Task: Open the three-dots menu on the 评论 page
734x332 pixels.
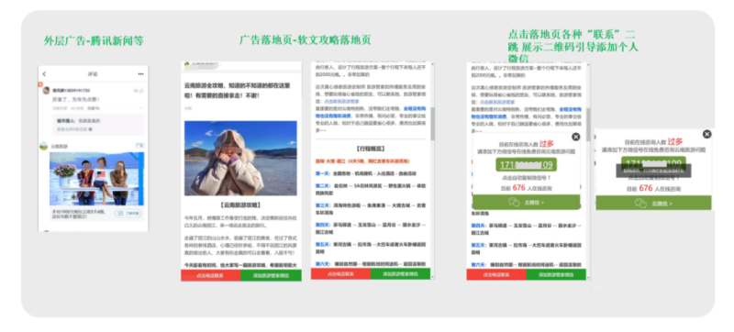Action: point(140,74)
